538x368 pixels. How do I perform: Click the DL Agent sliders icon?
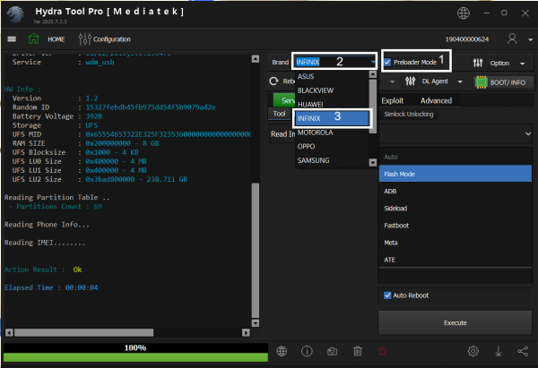click(x=410, y=81)
